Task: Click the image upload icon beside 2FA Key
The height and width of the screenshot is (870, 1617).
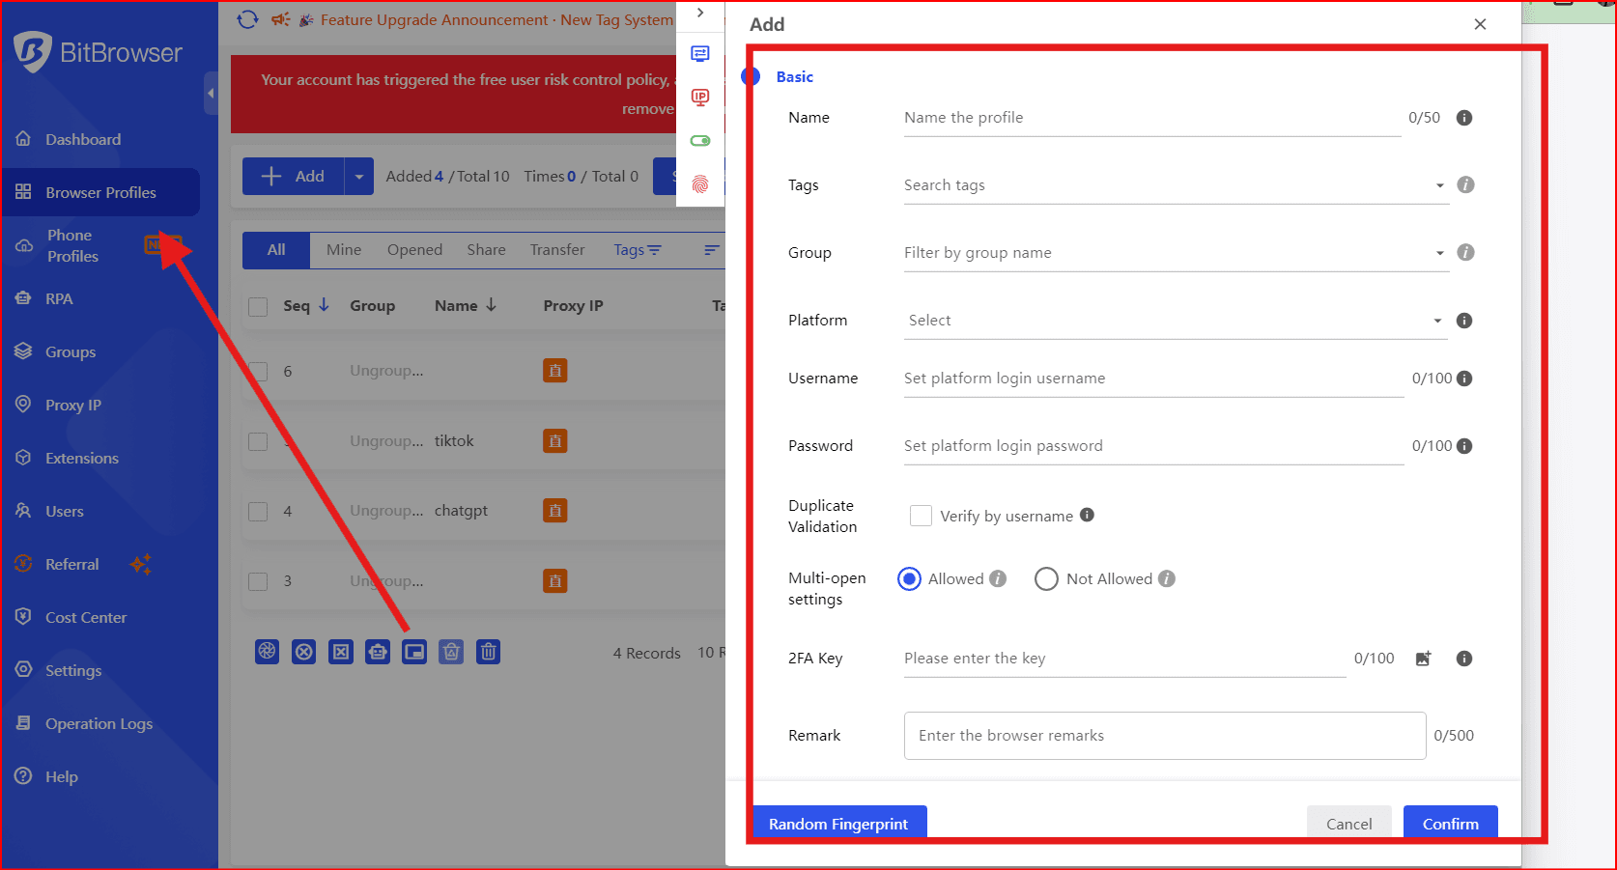Action: coord(1423,659)
